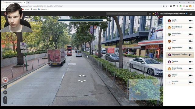This screenshot has width=195, height=109.
Task: Move backward using the lower road arrow
Action: coord(82,81)
